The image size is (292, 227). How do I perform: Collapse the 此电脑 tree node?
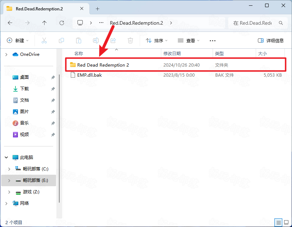(6, 158)
